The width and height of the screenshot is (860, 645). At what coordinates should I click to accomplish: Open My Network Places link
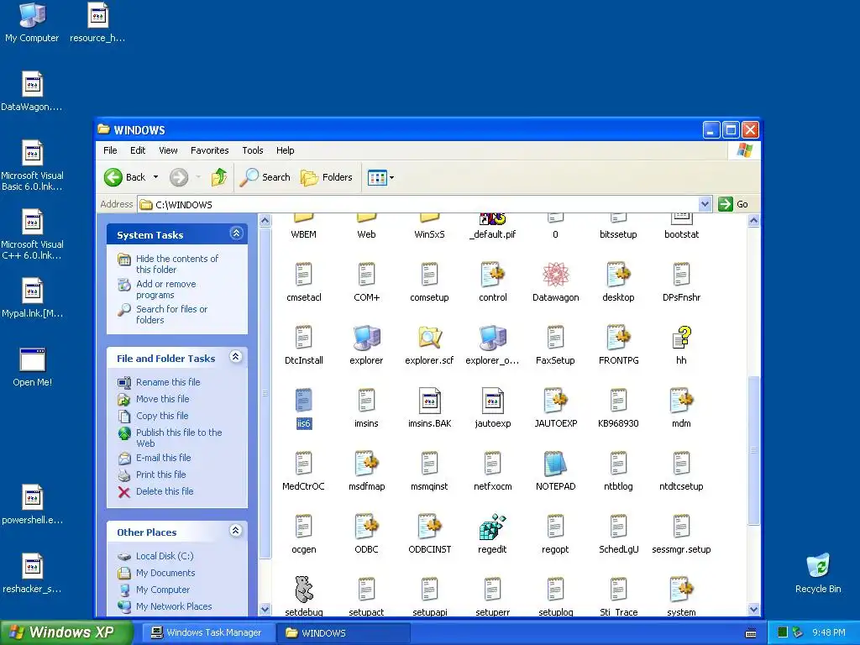(174, 606)
